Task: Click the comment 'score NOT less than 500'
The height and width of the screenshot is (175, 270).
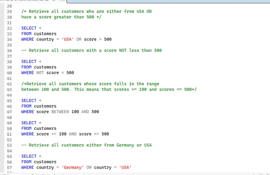Action: 91,50
